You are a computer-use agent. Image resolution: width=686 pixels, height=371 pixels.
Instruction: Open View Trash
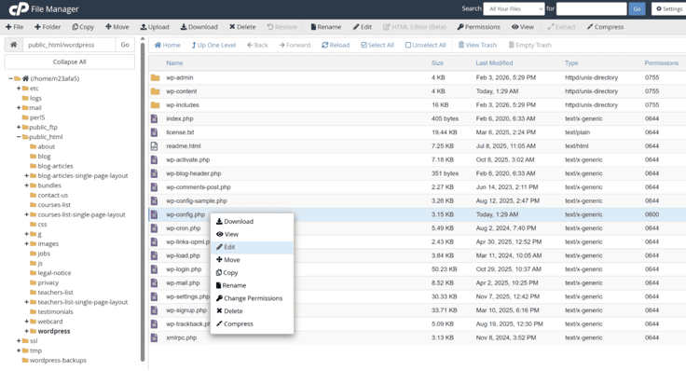tap(477, 45)
